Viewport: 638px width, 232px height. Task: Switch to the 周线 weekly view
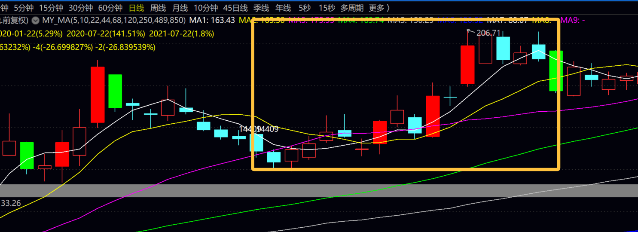158,8
